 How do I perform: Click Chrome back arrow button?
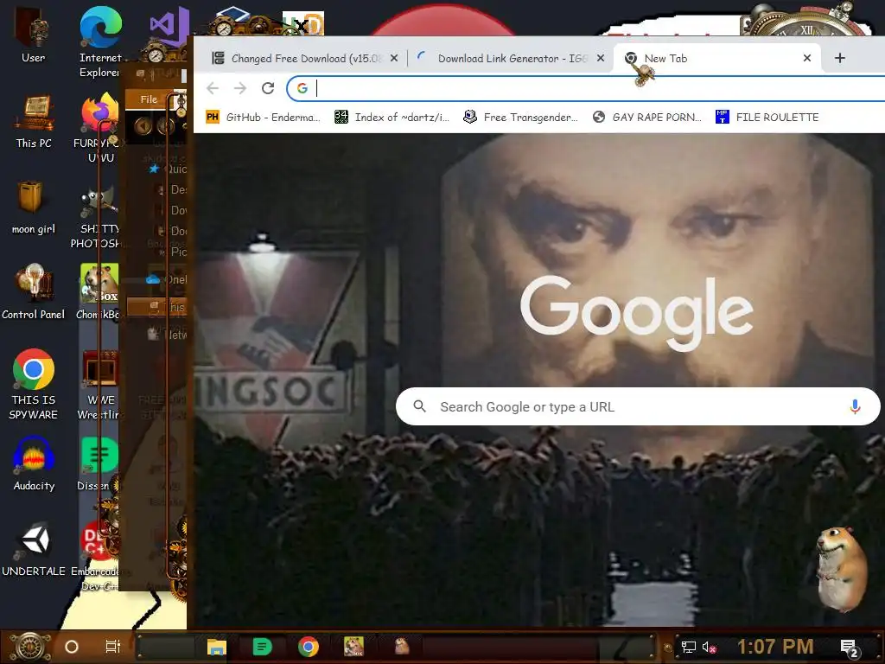point(213,88)
